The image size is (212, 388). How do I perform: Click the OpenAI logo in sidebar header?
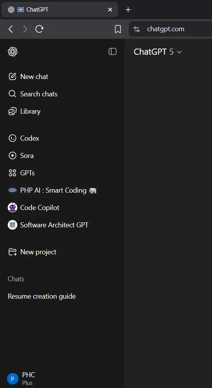tap(13, 52)
